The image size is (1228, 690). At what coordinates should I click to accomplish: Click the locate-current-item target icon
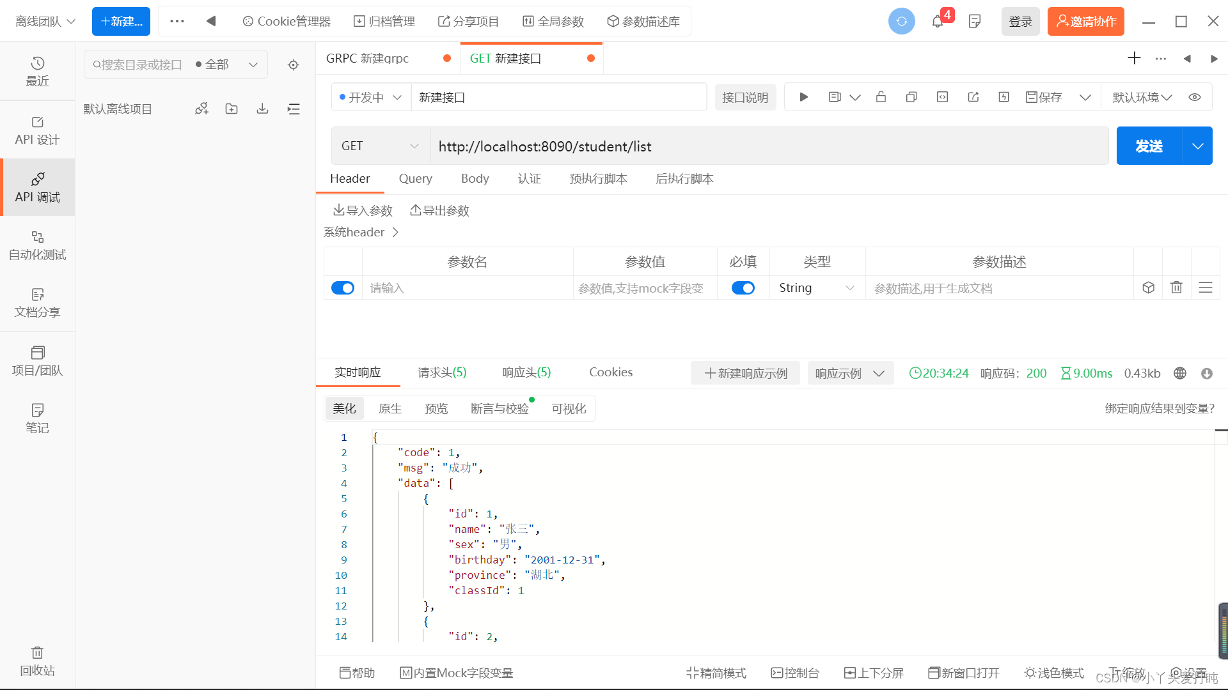293,65
